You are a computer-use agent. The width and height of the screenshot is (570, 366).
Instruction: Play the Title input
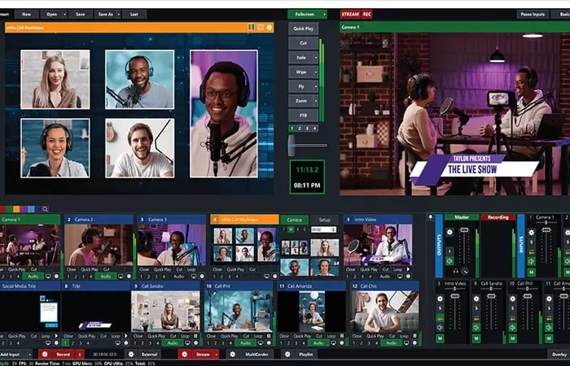coord(125,336)
